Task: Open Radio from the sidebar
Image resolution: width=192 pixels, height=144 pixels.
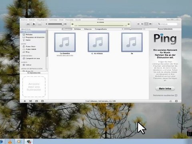Action: pos(33,40)
